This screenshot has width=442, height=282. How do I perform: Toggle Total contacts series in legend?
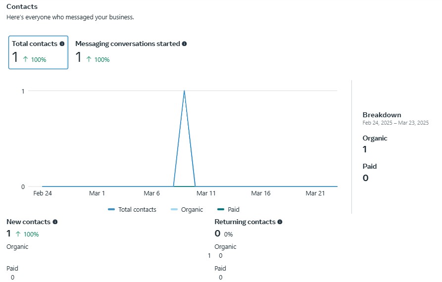[137, 210]
